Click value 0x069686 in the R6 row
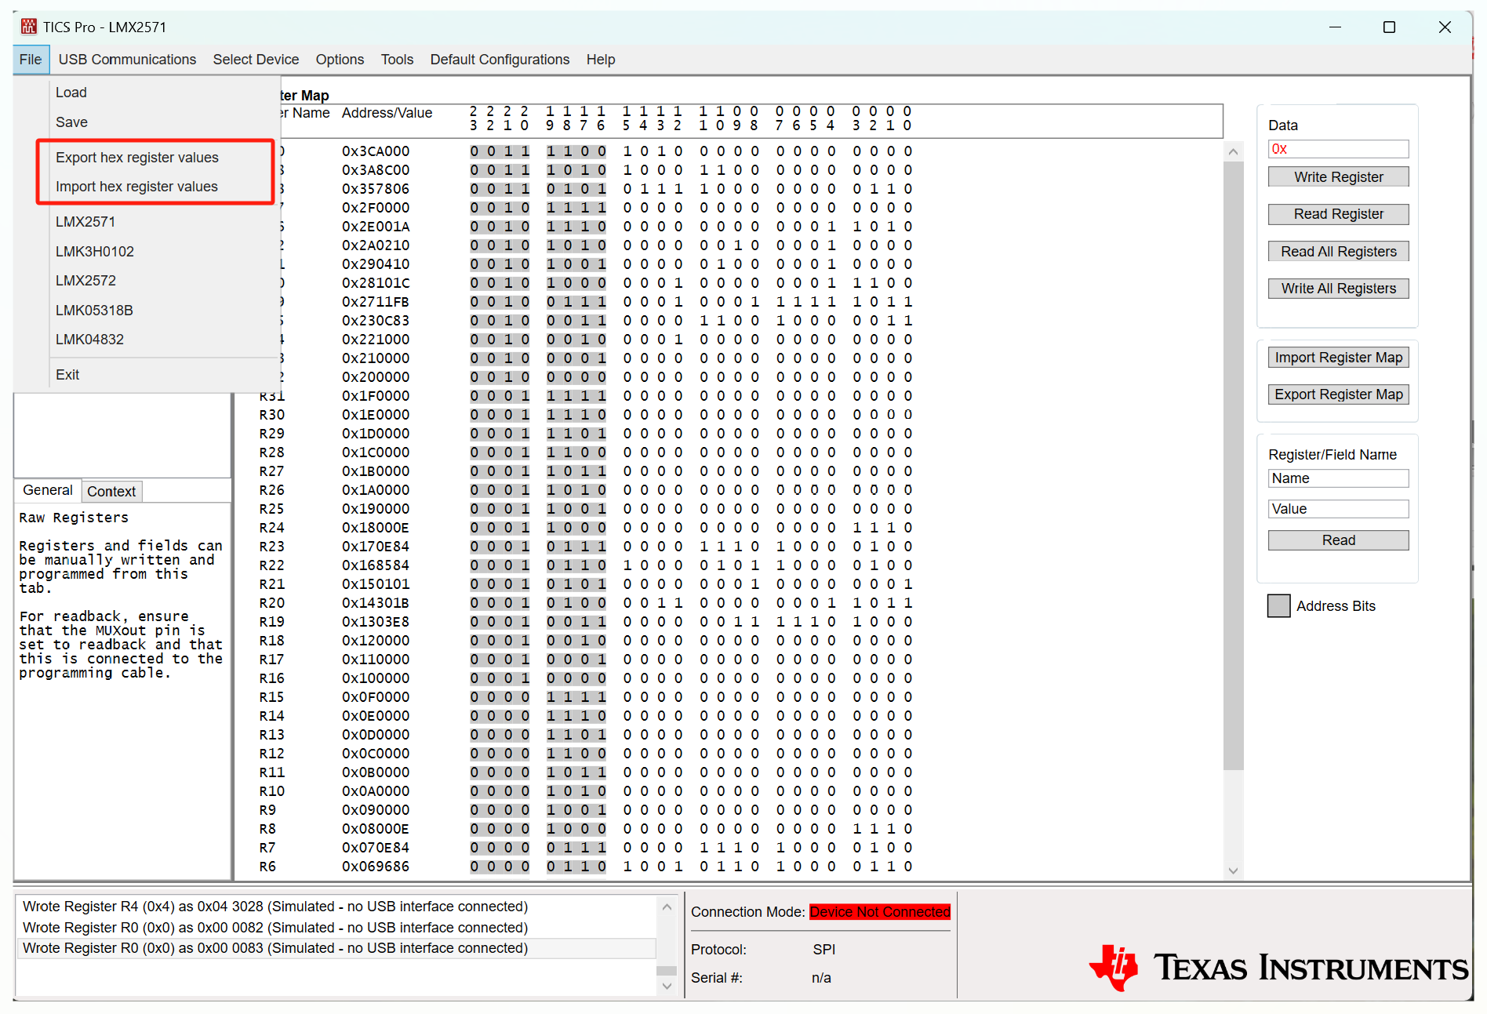The width and height of the screenshot is (1487, 1014). click(x=376, y=867)
